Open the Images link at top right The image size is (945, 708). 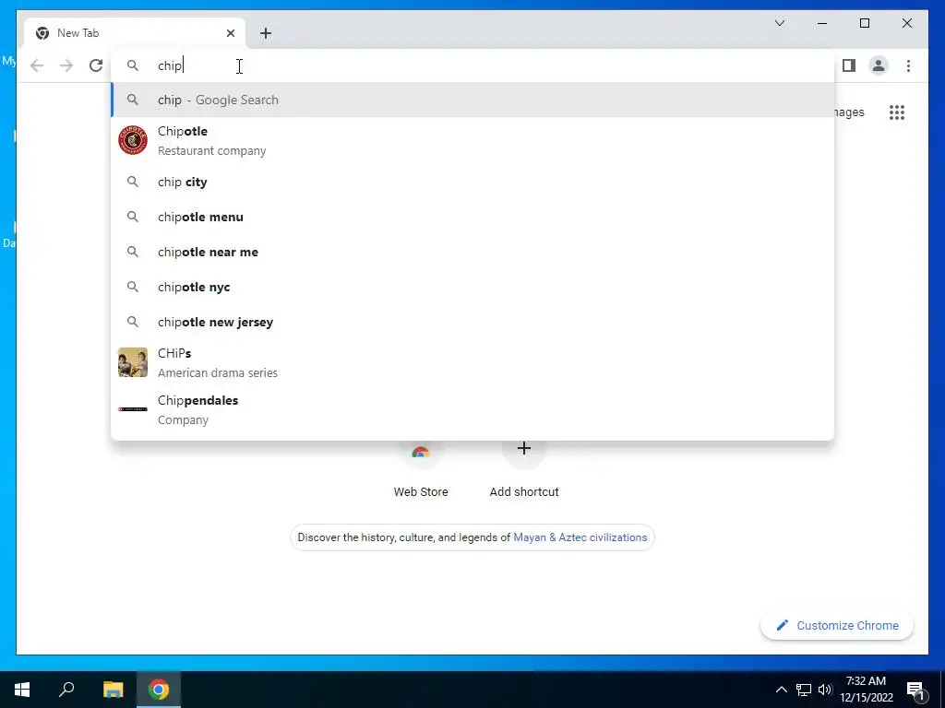click(849, 112)
